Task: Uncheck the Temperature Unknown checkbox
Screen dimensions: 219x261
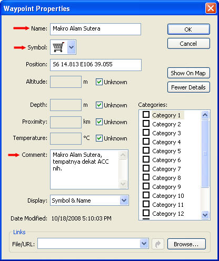Action: click(x=99, y=138)
